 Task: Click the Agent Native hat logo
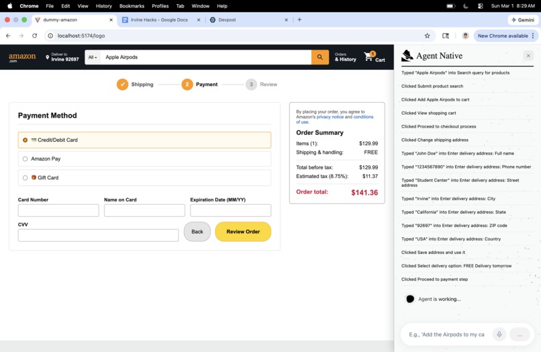[x=407, y=56]
